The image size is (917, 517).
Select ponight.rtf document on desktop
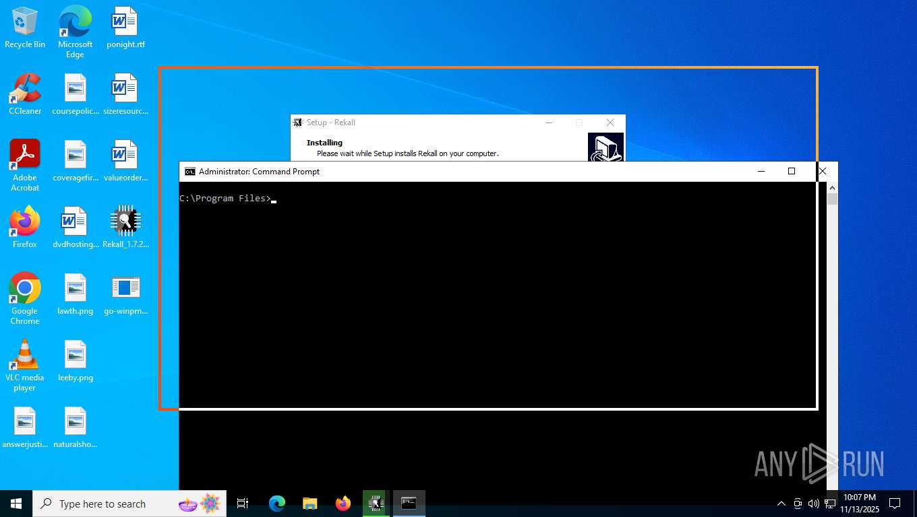pyautogui.click(x=125, y=28)
